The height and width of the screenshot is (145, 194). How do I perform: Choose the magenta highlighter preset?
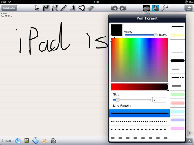tap(177, 128)
